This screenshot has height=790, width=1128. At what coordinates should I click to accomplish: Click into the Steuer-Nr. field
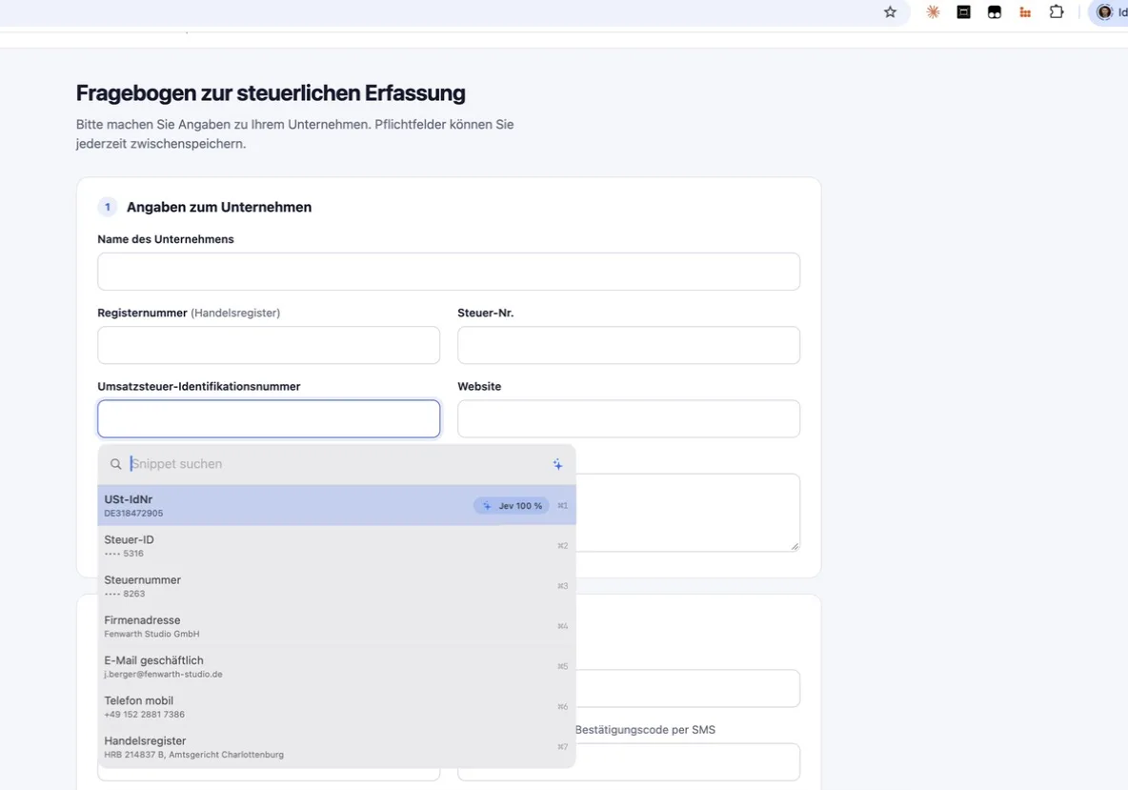click(x=629, y=345)
